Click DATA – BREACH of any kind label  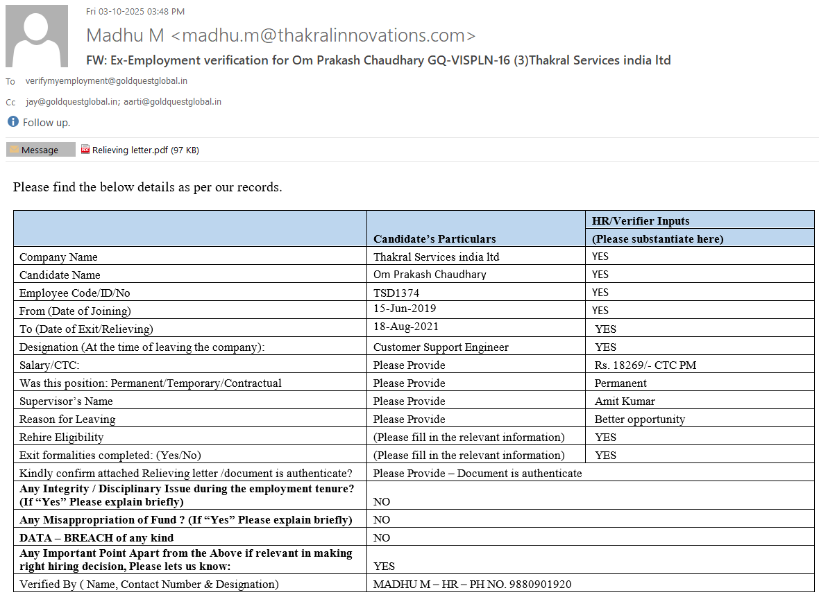pyautogui.click(x=96, y=537)
